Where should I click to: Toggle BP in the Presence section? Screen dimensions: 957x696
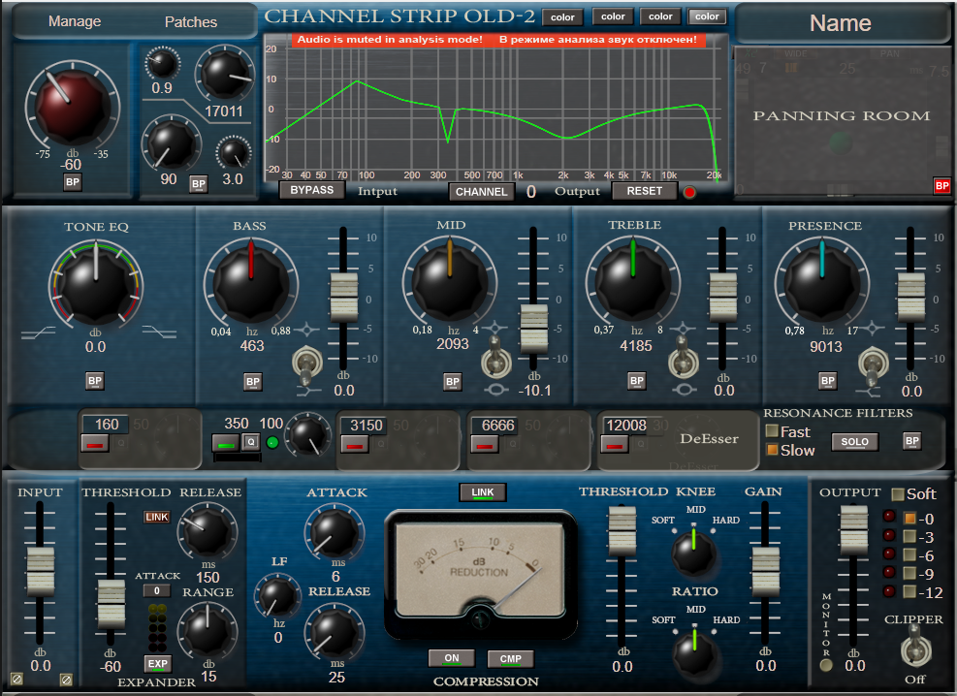(828, 381)
